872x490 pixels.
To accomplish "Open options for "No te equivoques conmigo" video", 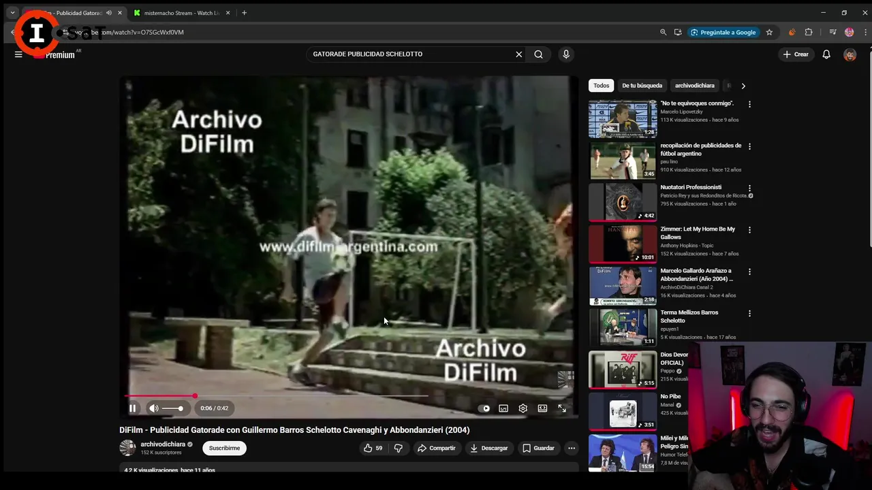I will point(749,104).
